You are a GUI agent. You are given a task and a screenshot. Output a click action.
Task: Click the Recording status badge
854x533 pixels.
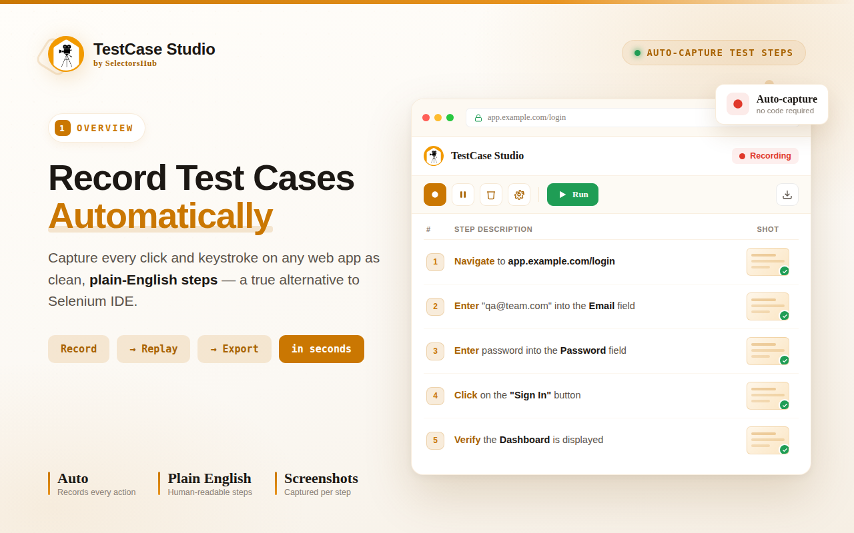click(x=765, y=156)
